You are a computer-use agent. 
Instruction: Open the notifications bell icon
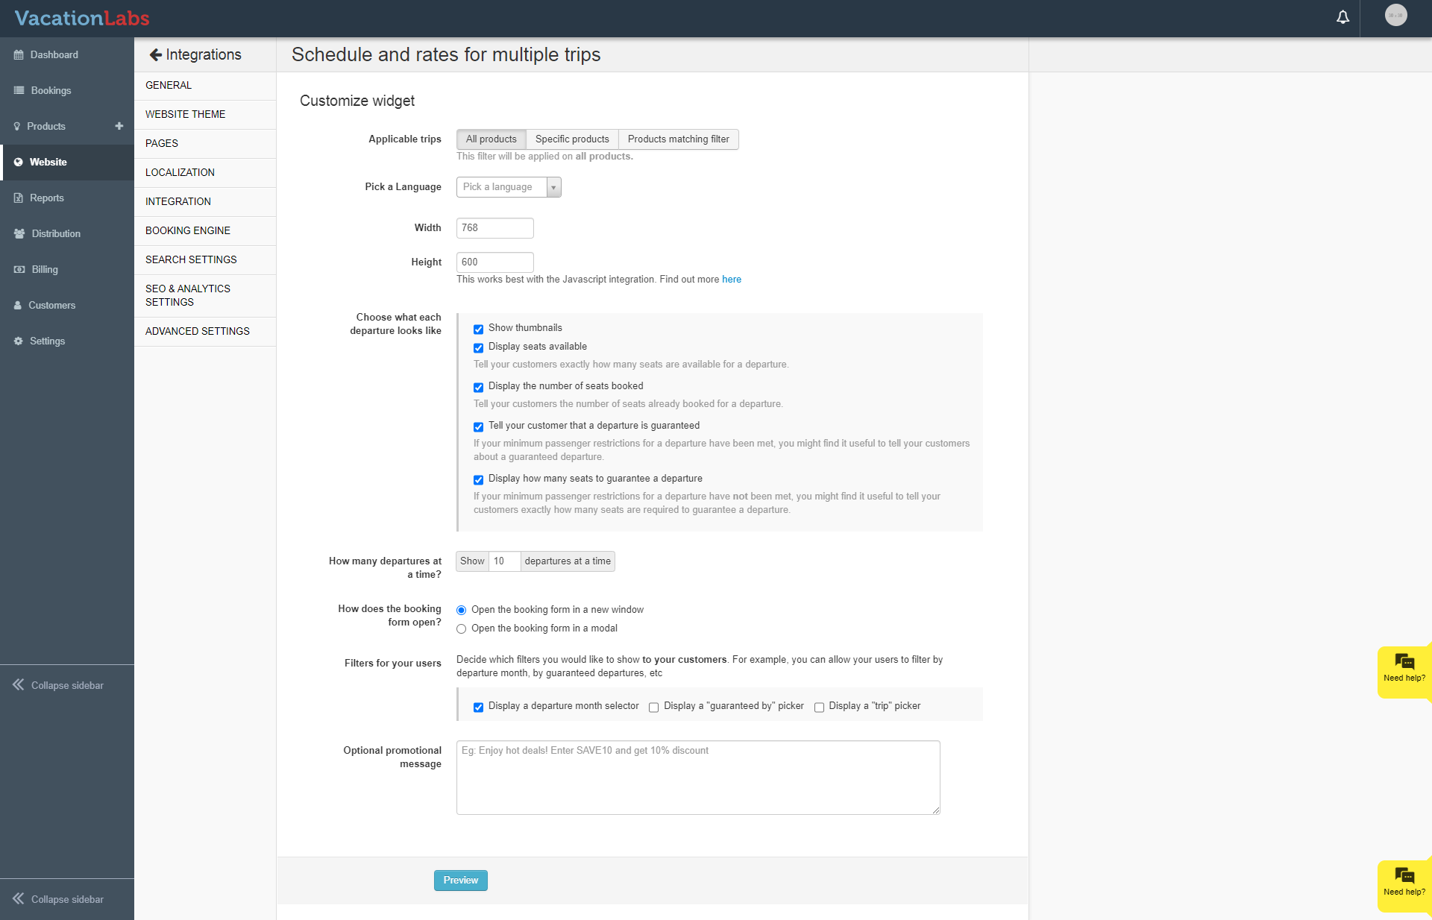point(1342,17)
